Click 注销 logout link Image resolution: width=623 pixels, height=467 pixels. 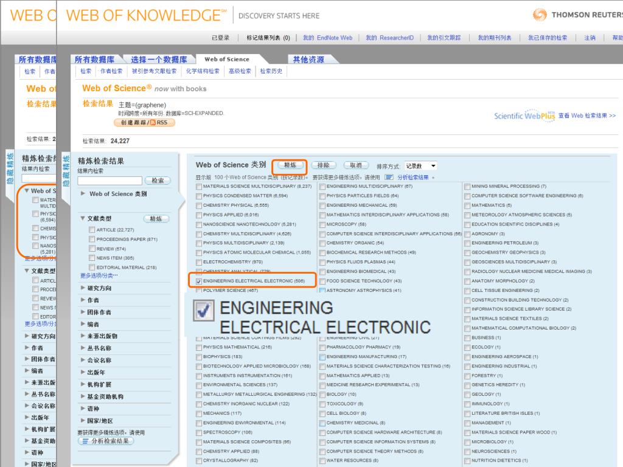(590, 38)
